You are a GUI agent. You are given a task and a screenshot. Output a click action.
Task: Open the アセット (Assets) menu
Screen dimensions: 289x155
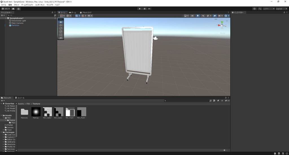(x=16, y=5)
